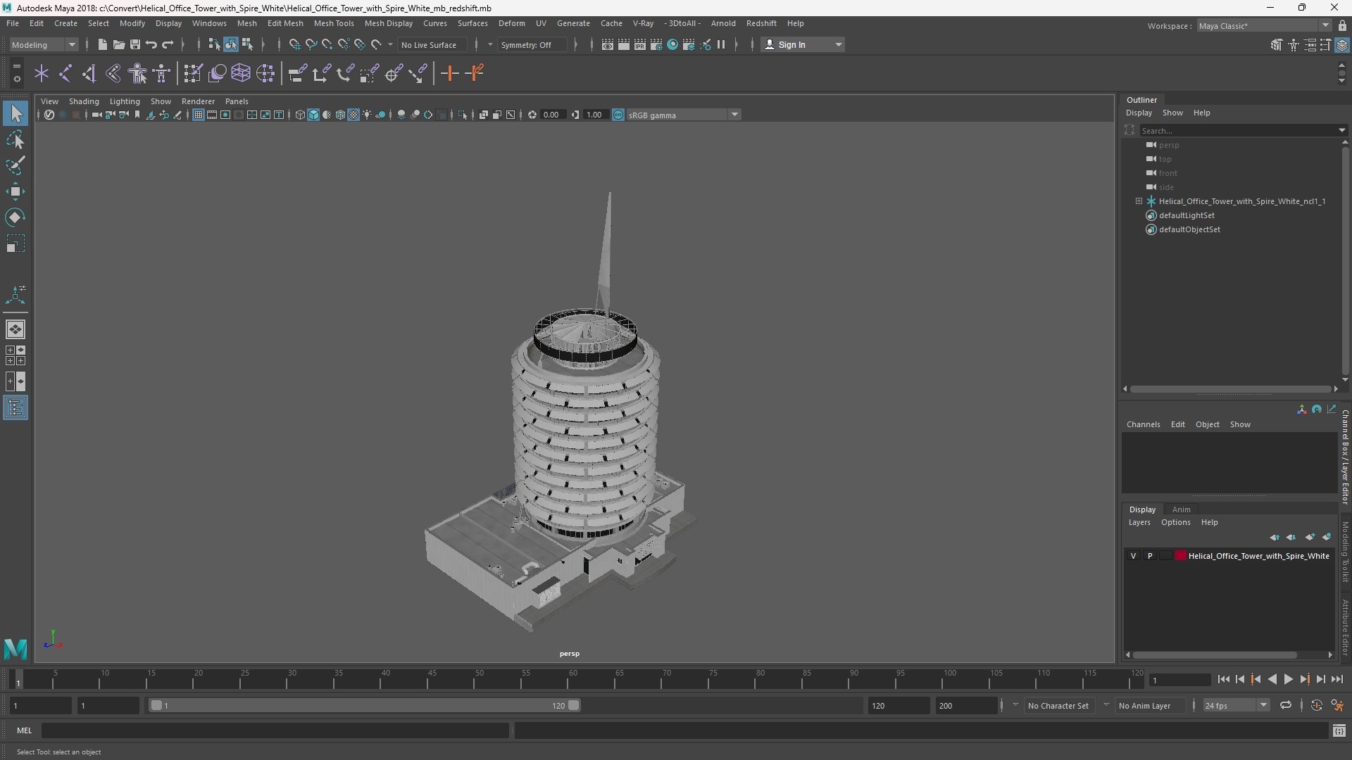Play the animation forwards
1352x760 pixels.
(x=1288, y=679)
